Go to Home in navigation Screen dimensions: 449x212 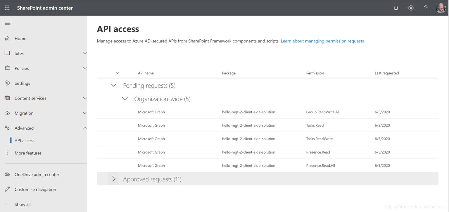pyautogui.click(x=20, y=39)
